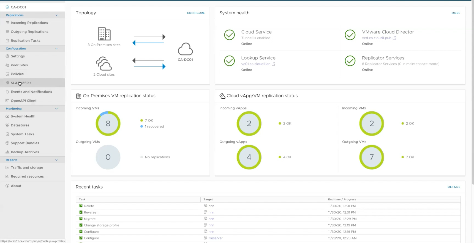This screenshot has height=243, width=474.
Task: Click the CA-DC01 shield icon
Action: pyautogui.click(x=7, y=7)
